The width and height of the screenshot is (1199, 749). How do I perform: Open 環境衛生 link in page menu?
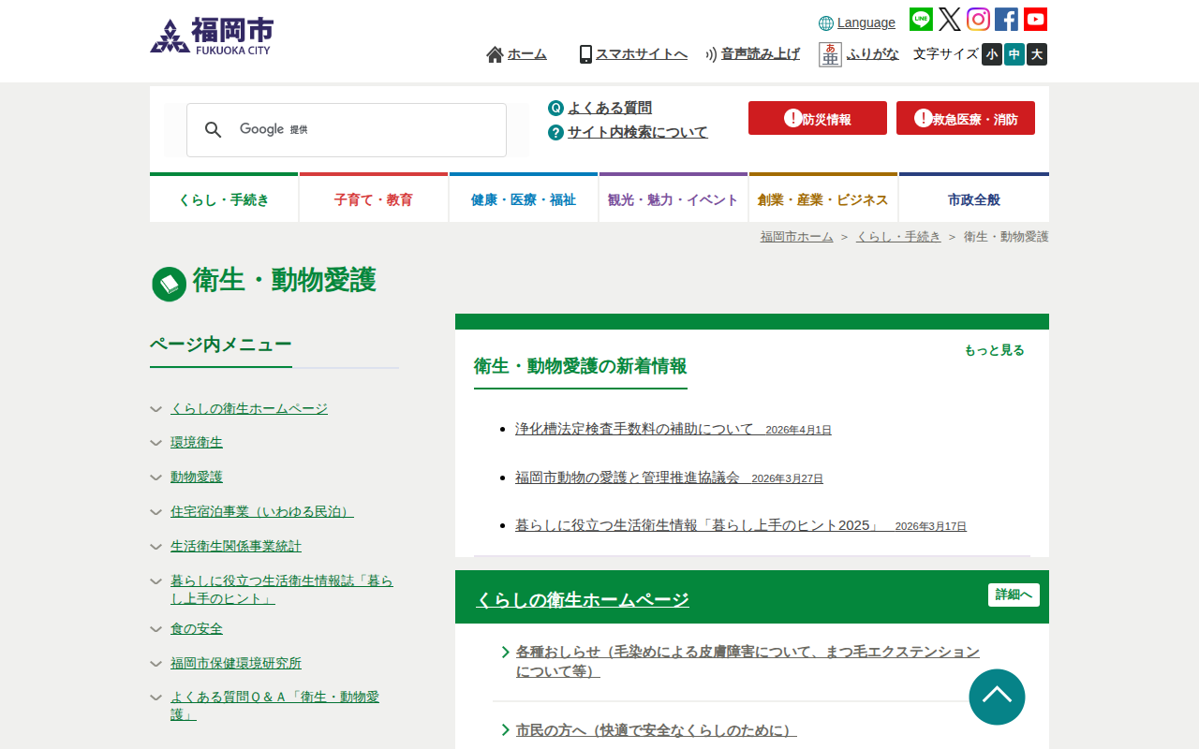[x=197, y=442]
